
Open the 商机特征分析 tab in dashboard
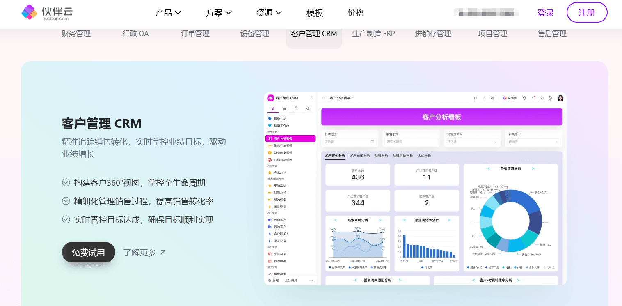coord(403,156)
